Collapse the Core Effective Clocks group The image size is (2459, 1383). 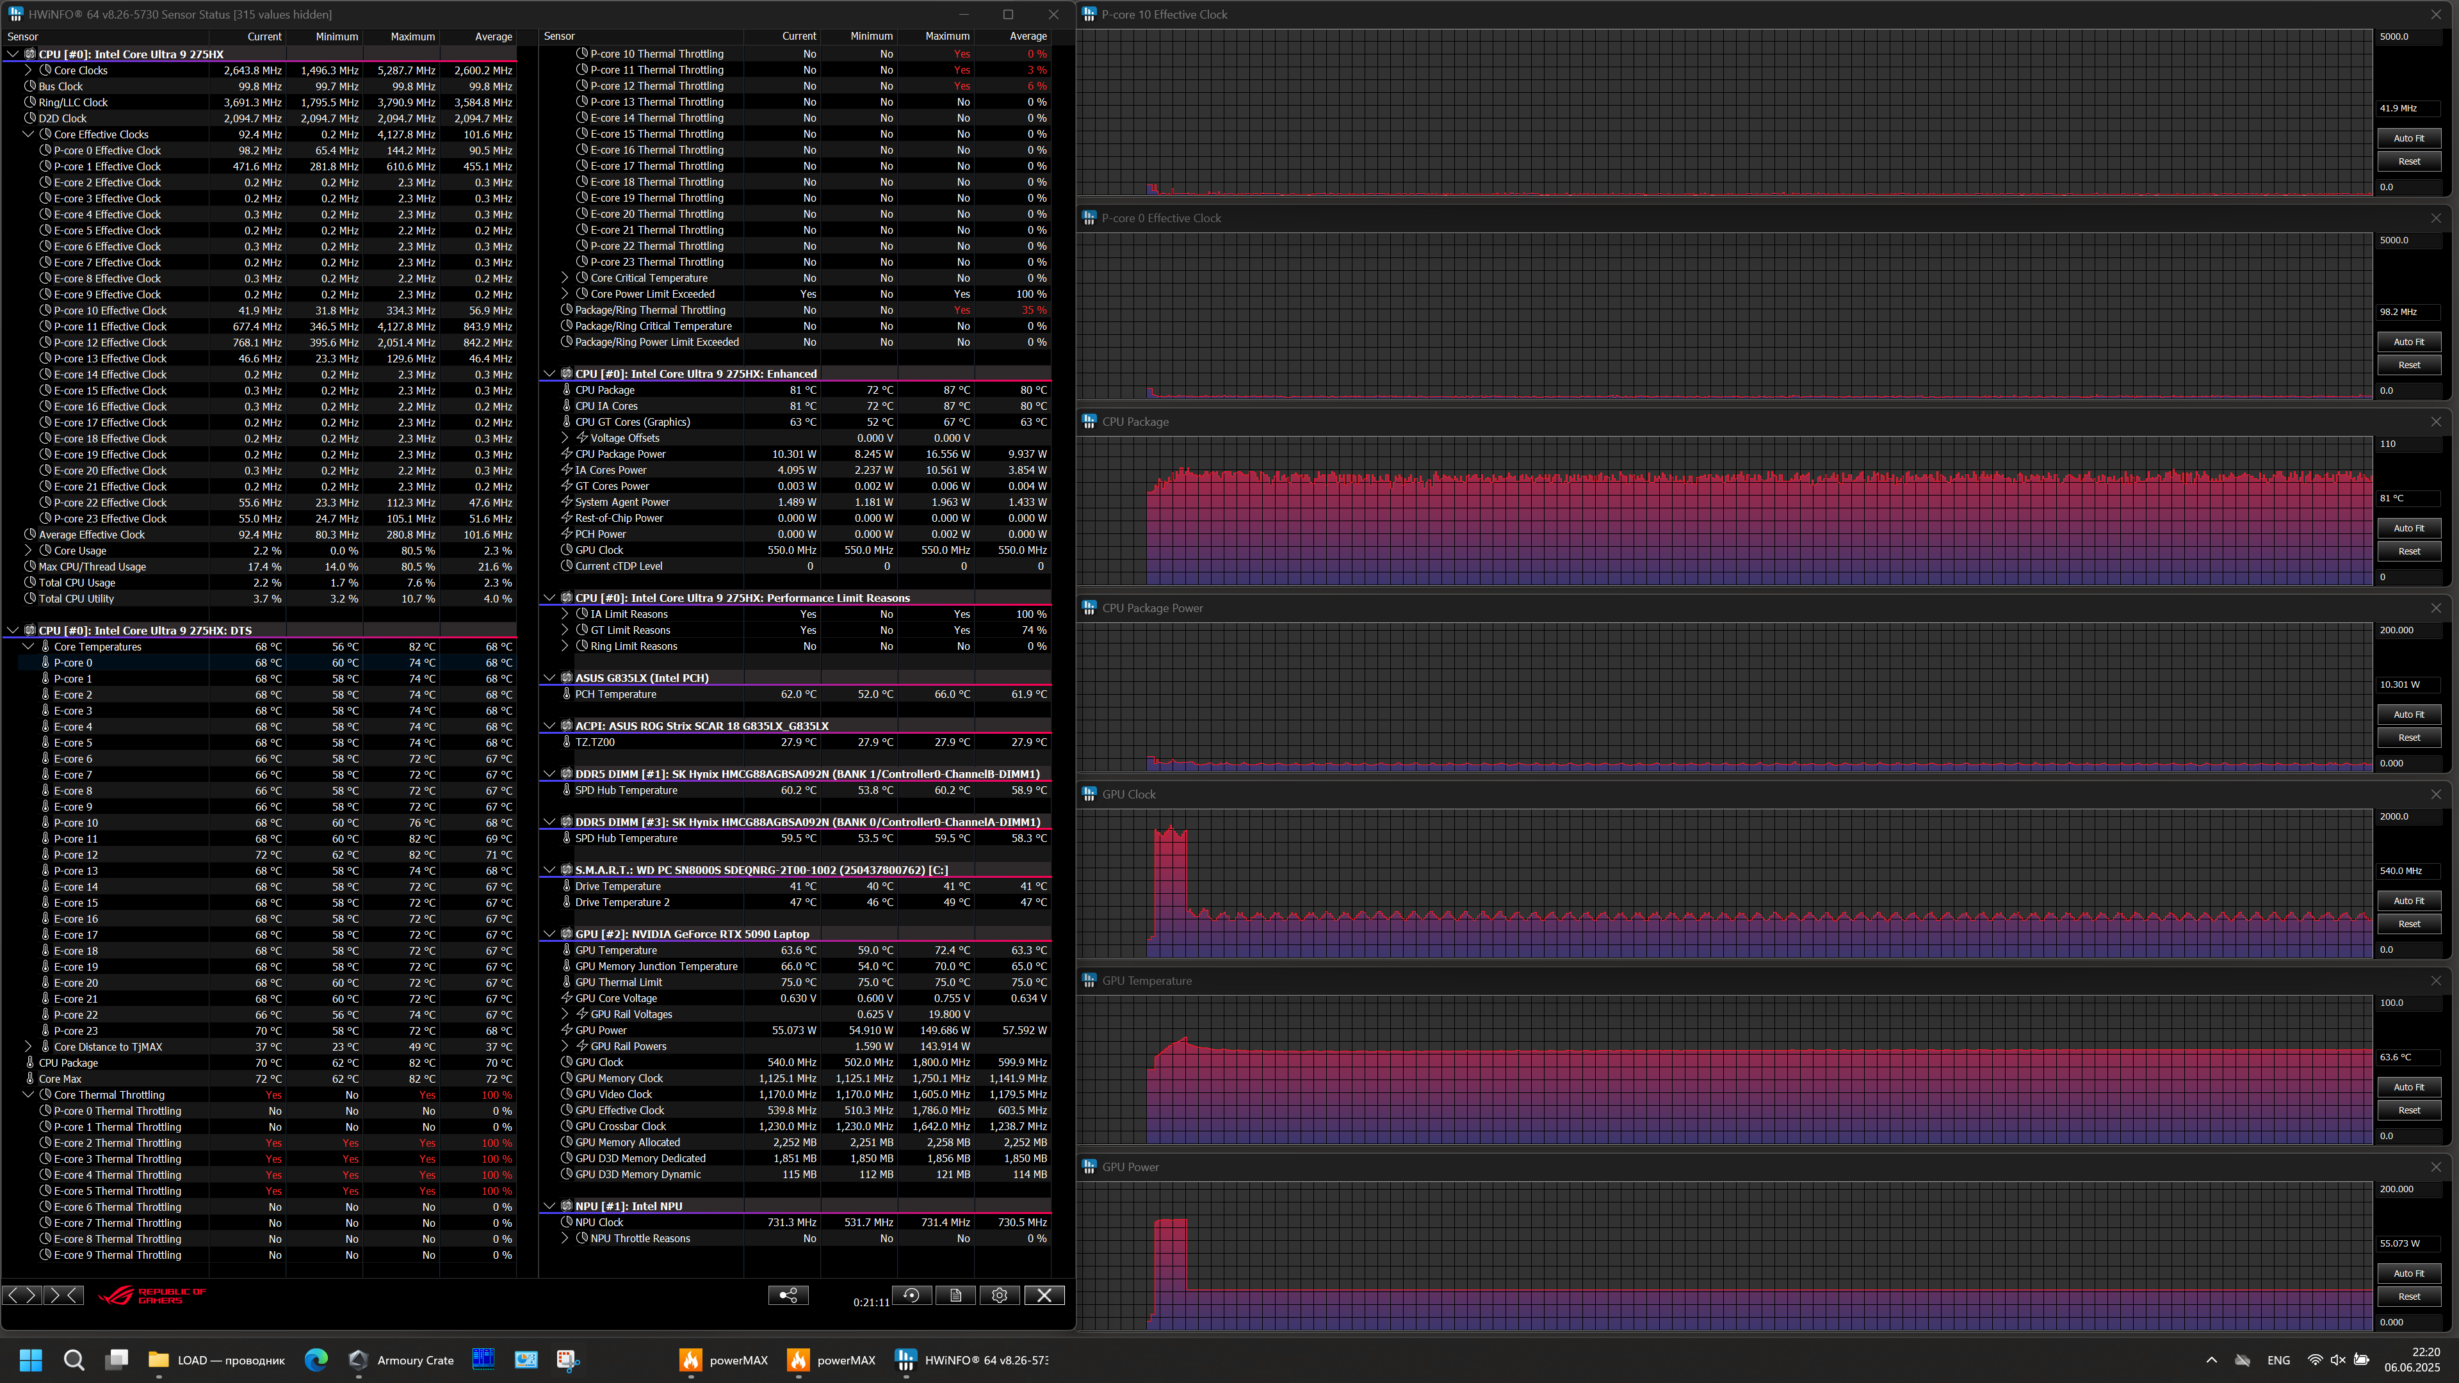point(29,134)
